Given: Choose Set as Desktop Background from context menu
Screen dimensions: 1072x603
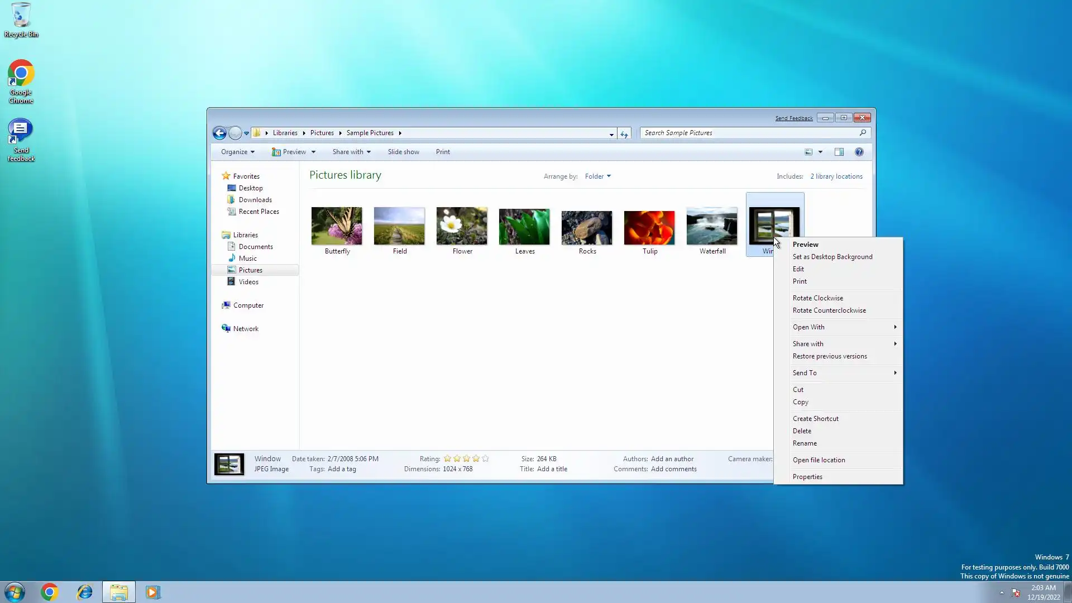Looking at the screenshot, I should (832, 257).
